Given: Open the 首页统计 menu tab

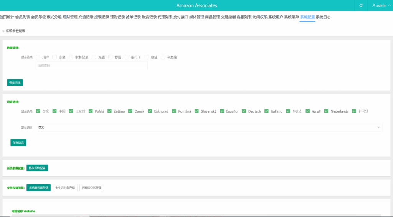Looking at the screenshot, I should (x=7, y=17).
